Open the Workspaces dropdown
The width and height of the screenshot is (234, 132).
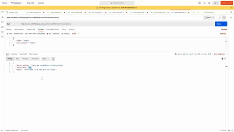(17, 3)
